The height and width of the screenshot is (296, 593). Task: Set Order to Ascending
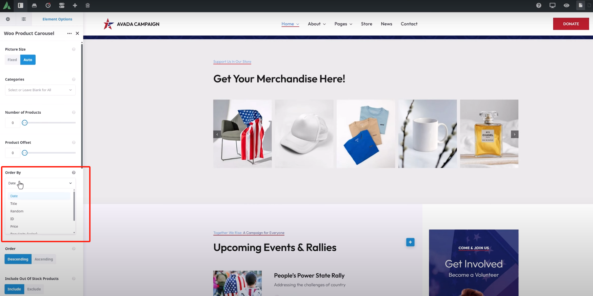pos(44,259)
